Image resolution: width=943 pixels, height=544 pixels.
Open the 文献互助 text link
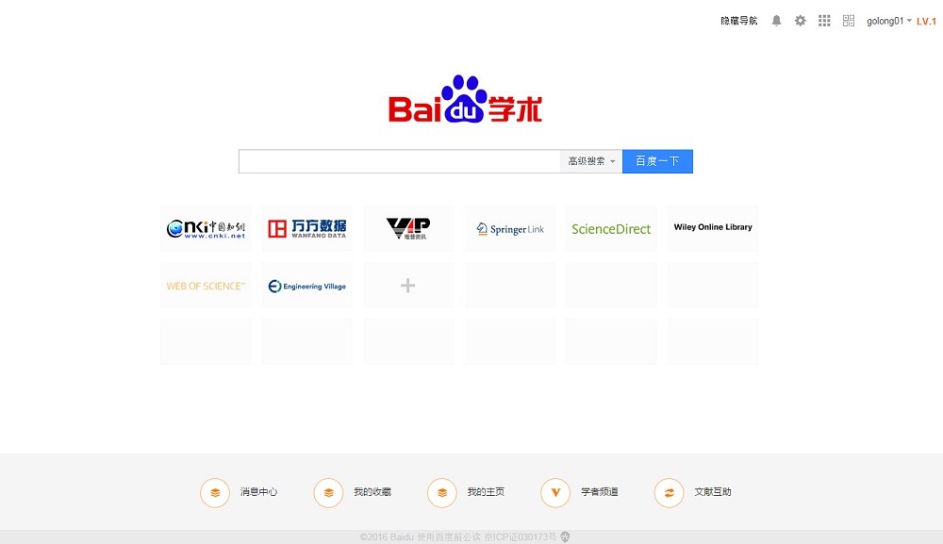(x=713, y=492)
